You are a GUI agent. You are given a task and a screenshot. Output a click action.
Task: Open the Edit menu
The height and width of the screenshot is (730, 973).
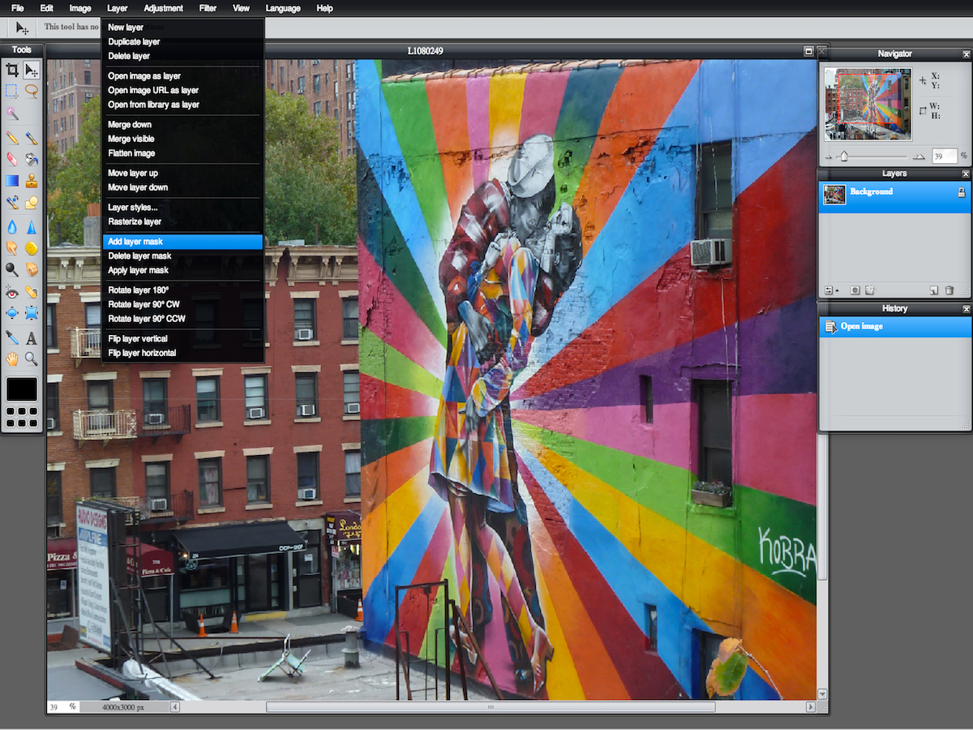(x=46, y=8)
